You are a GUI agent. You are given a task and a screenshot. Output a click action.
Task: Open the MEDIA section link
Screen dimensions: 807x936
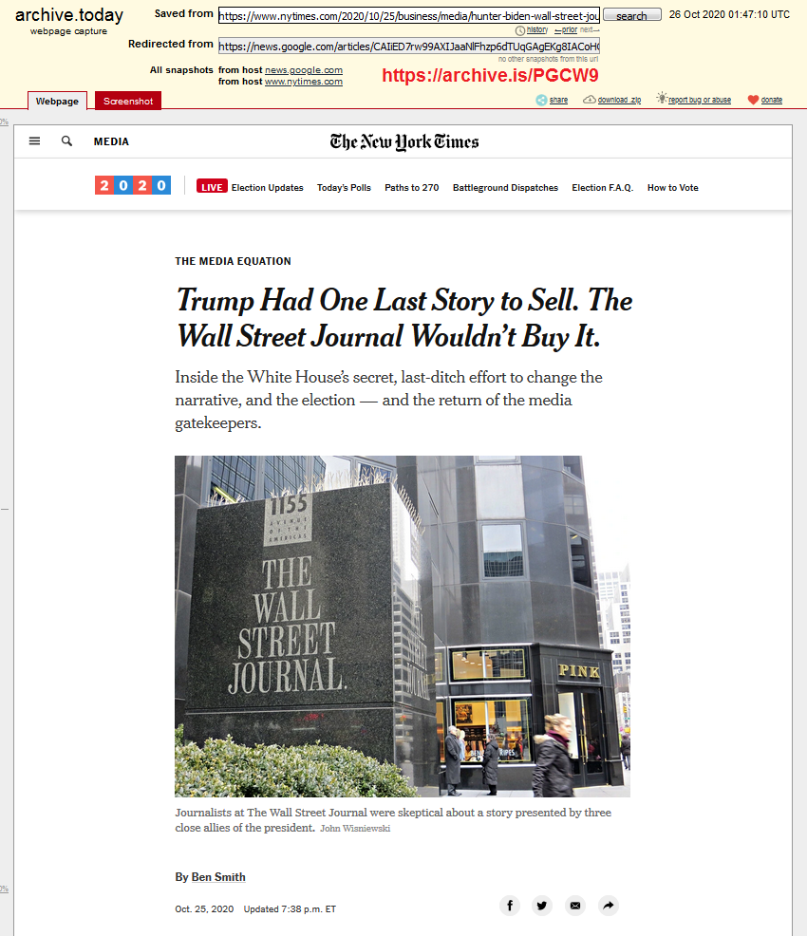(111, 141)
